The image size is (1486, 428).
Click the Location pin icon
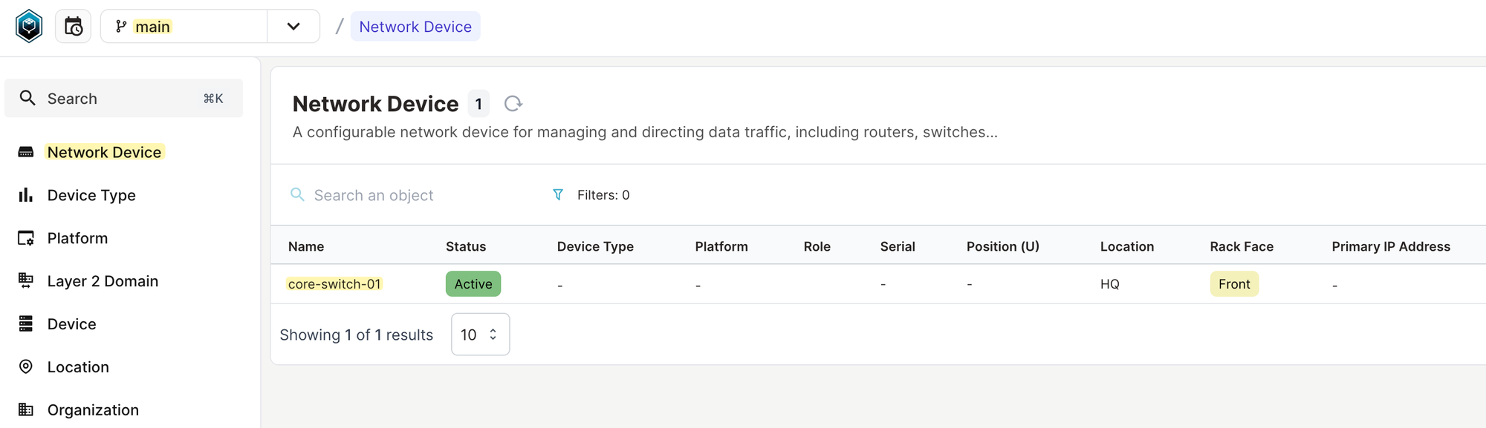(26, 367)
